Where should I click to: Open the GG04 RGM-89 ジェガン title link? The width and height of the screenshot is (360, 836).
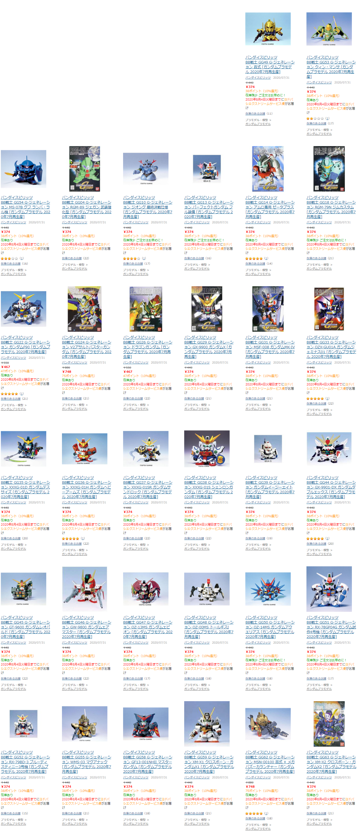(x=87, y=209)
